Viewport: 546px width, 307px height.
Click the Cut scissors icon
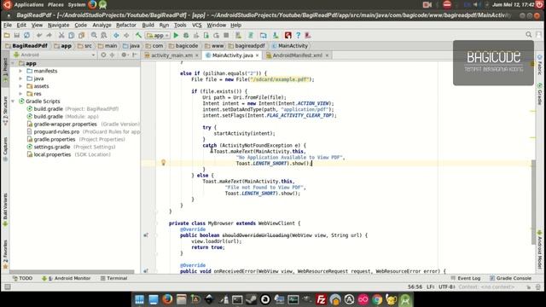(61, 35)
